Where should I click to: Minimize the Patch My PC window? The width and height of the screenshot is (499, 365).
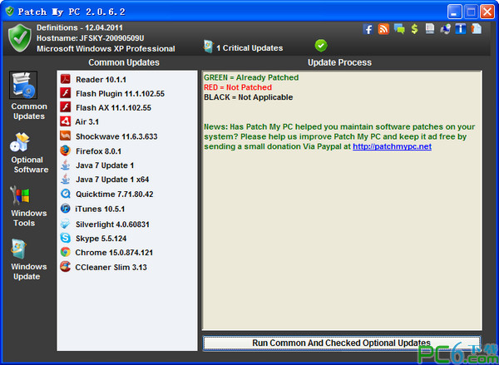click(454, 12)
